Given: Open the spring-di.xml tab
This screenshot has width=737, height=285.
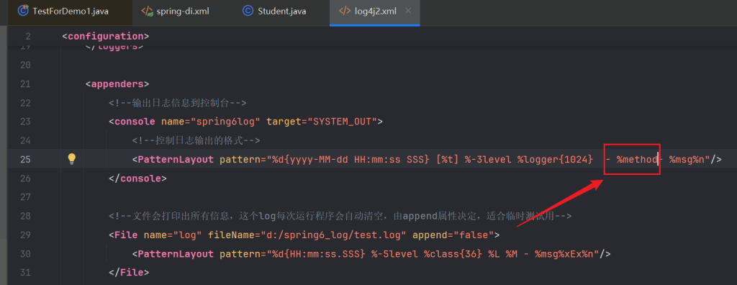Looking at the screenshot, I should pyautogui.click(x=176, y=11).
